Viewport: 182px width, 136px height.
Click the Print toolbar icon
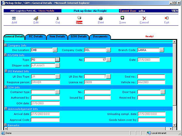(101, 18)
